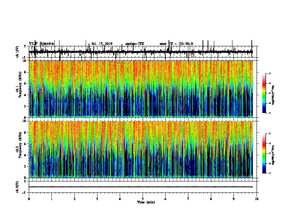Click the "2" tick on the time axis

coord(74,199)
